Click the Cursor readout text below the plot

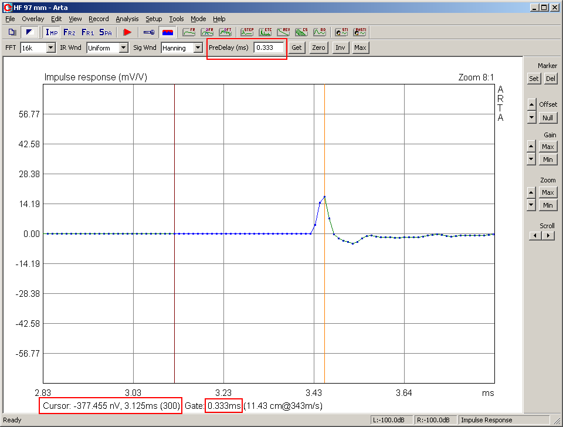click(111, 406)
